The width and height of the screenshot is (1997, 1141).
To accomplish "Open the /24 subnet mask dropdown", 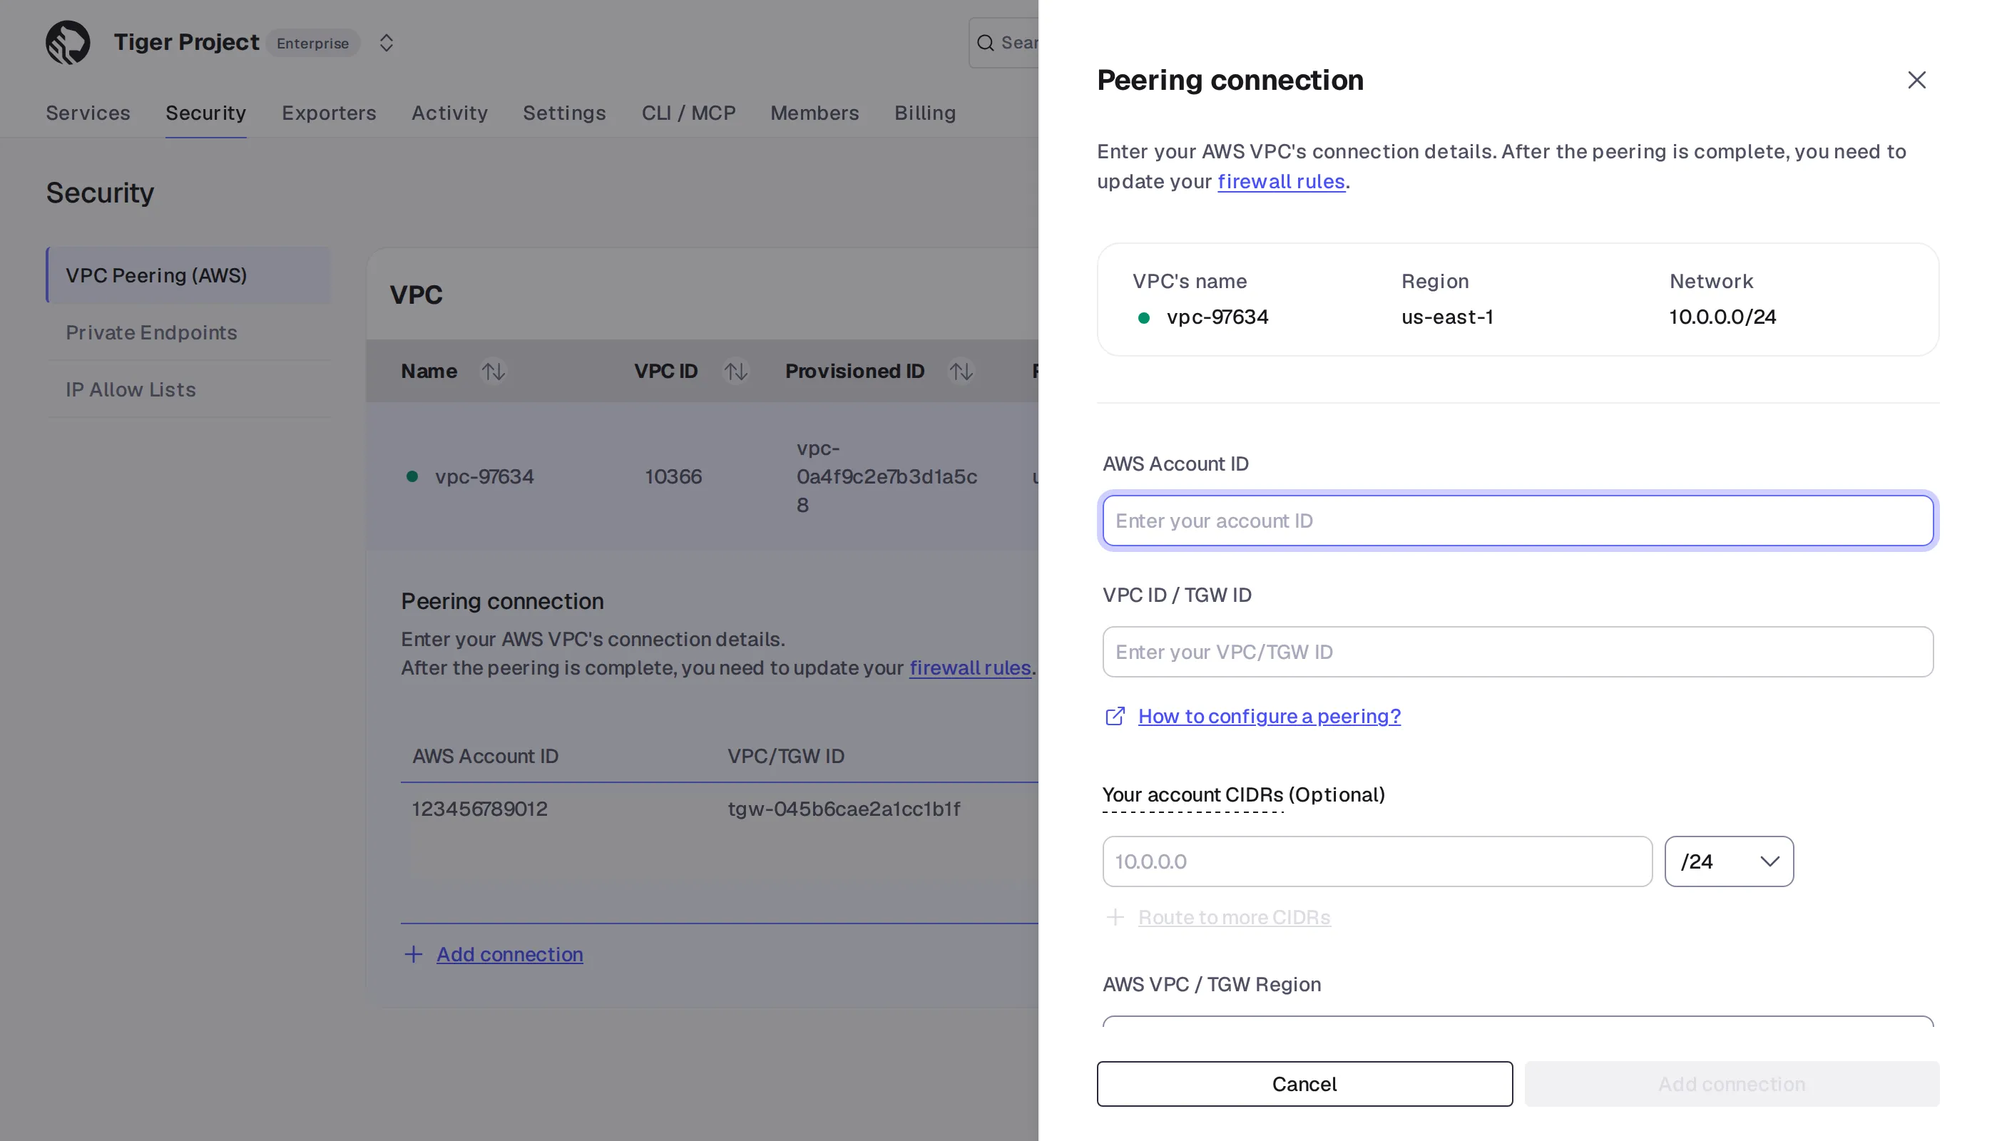I will (x=1728, y=861).
